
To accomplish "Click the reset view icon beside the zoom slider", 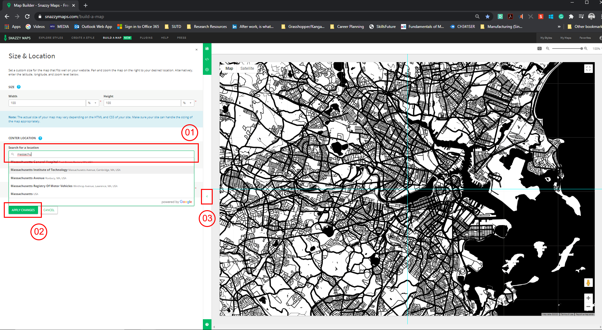I will (539, 48).
